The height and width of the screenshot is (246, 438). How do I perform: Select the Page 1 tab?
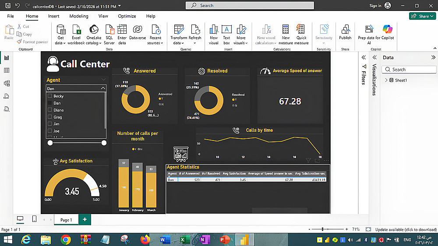click(x=66, y=220)
